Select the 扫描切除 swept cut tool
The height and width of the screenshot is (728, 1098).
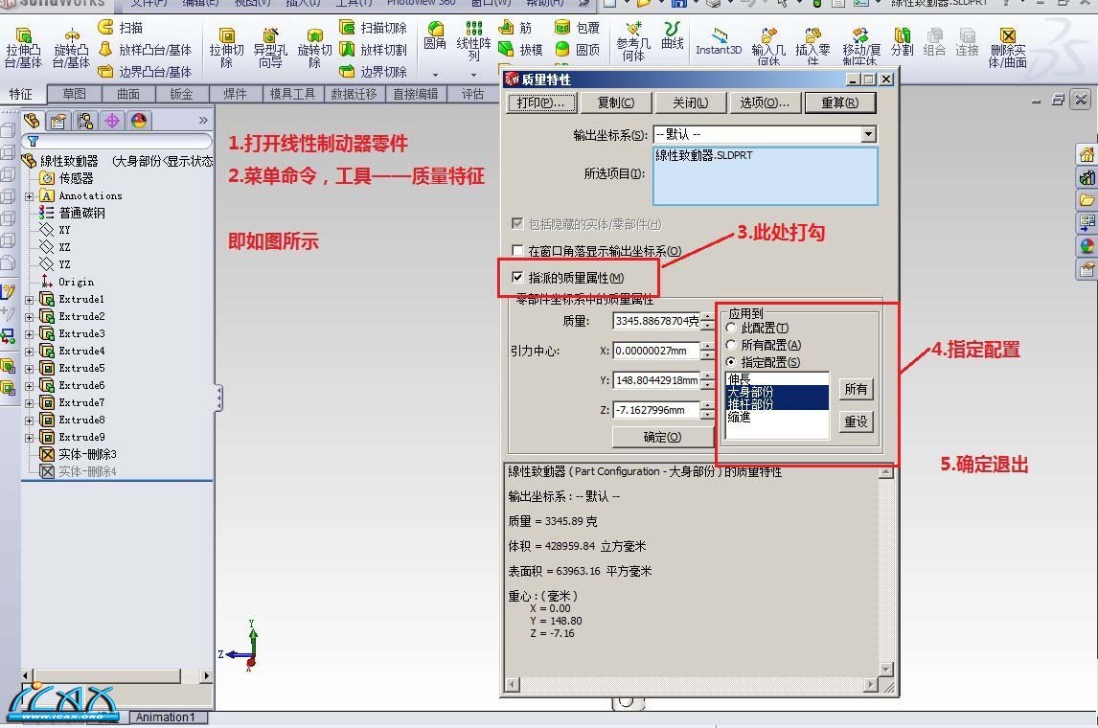(374, 27)
